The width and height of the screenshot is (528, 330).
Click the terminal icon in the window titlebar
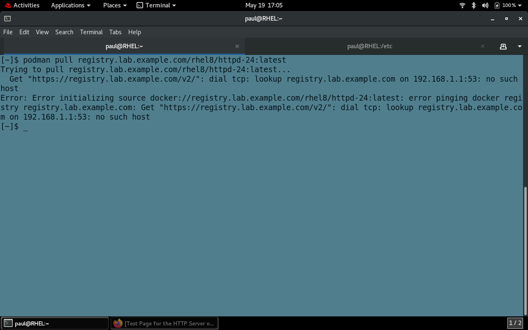7,19
